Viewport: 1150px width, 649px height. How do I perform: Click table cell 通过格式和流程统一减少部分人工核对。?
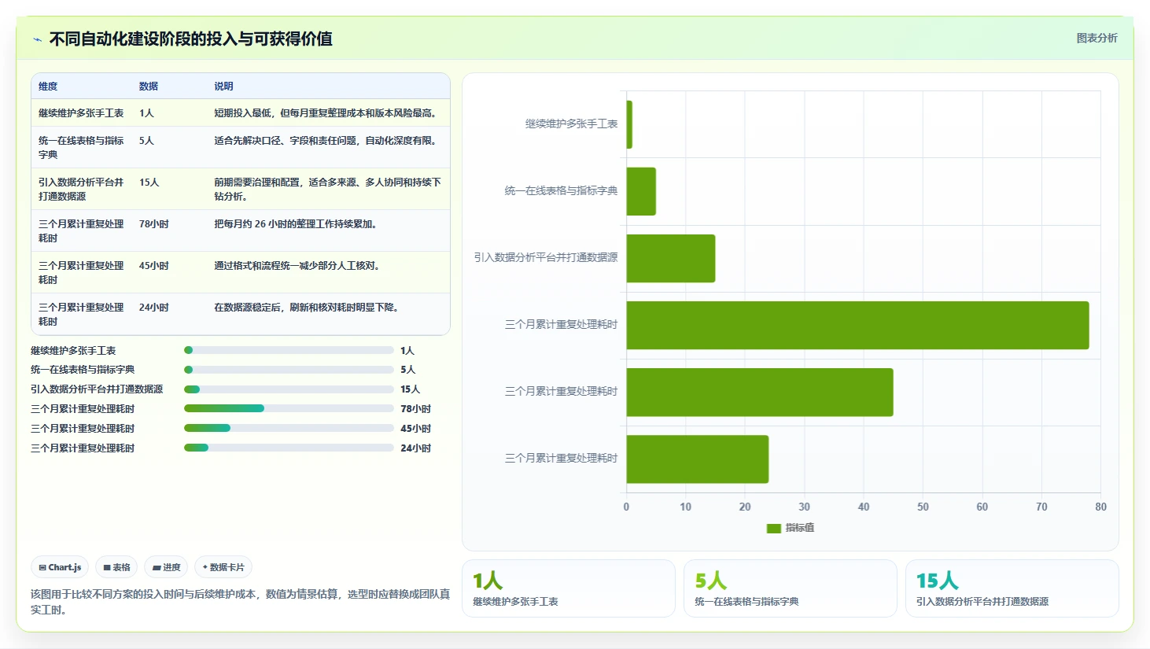click(x=298, y=266)
